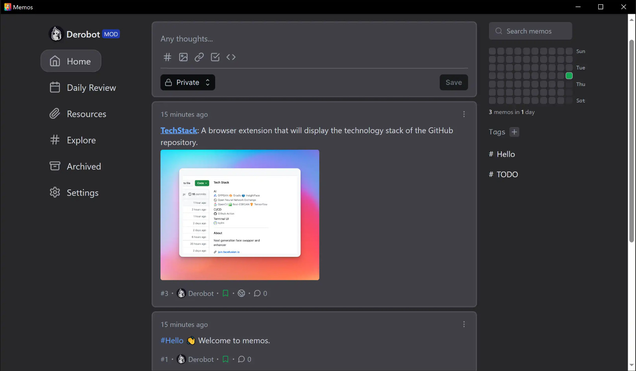Insert a tag with the hash icon
The width and height of the screenshot is (636, 371).
point(168,57)
